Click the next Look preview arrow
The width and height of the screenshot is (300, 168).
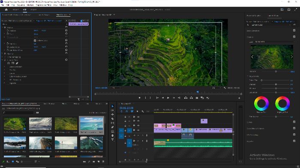pos(291,57)
